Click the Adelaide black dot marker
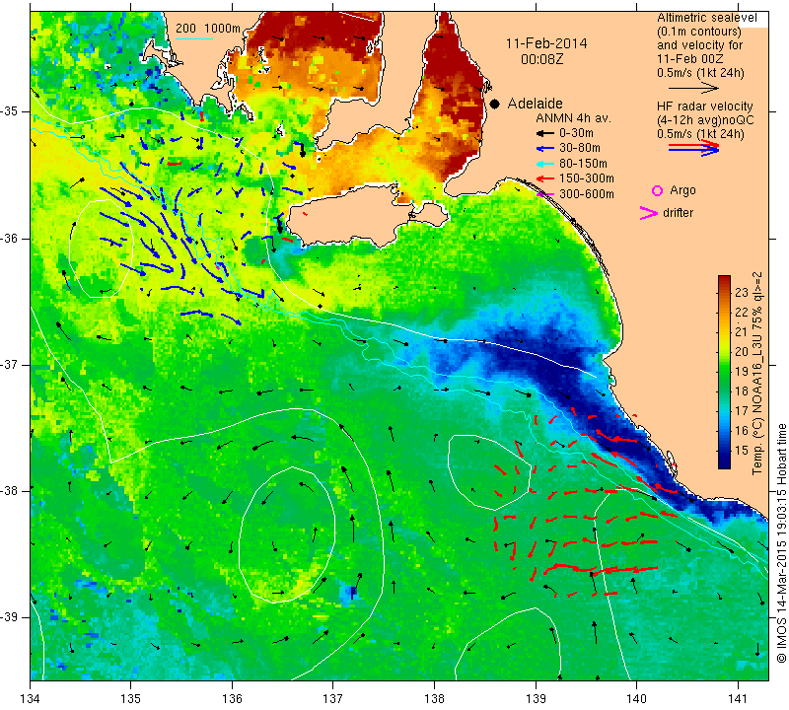This screenshot has height=710, width=789. (495, 104)
